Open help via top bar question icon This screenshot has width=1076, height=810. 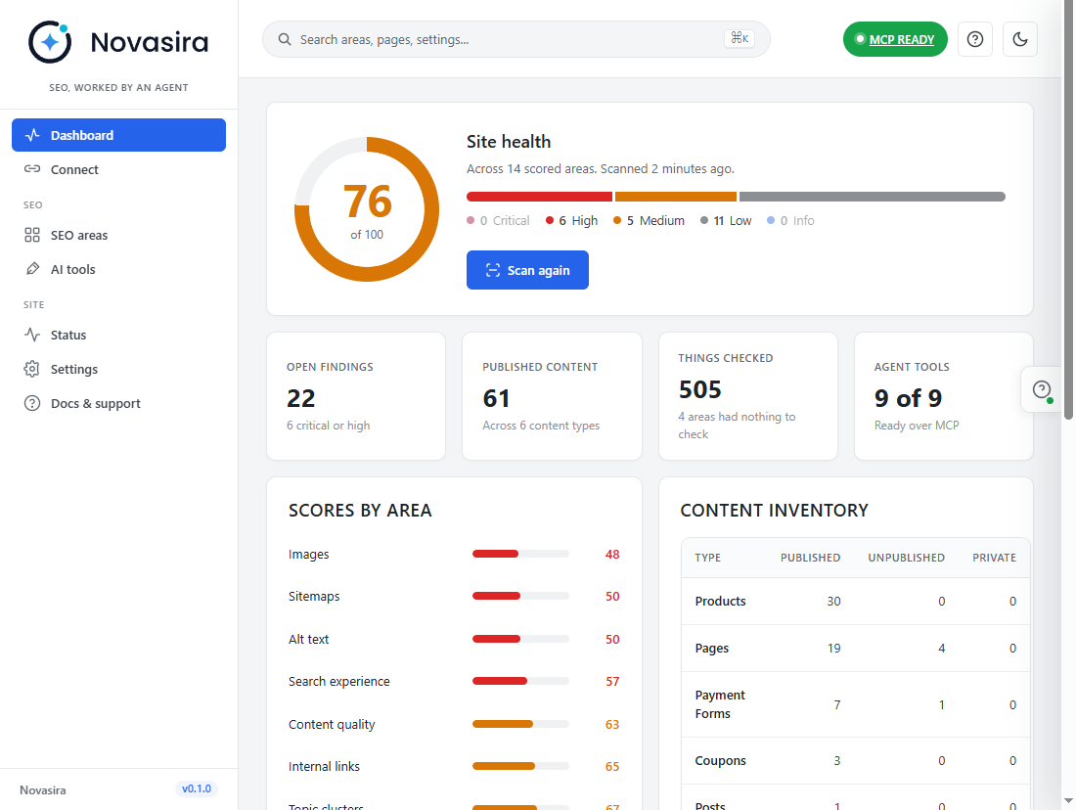click(x=974, y=39)
